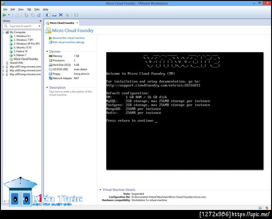This screenshot has width=272, height=219.
Task: Close the Micro Cloud Foundry tab
Action: [77, 23]
